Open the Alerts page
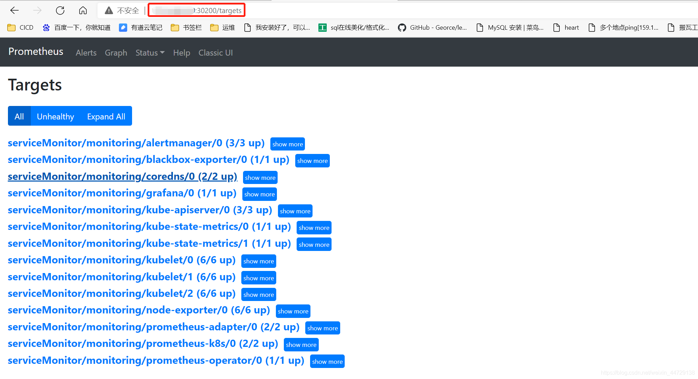 click(x=86, y=53)
